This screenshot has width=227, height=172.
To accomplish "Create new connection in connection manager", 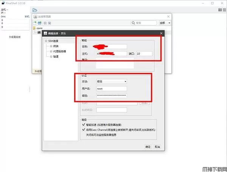I will [x=34, y=23].
